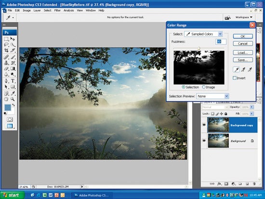
Task: Enable the Invert checkbox
Action: point(235,78)
